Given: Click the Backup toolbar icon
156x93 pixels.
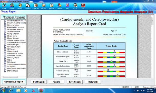Looking at the screenshot, I should 43,6.
